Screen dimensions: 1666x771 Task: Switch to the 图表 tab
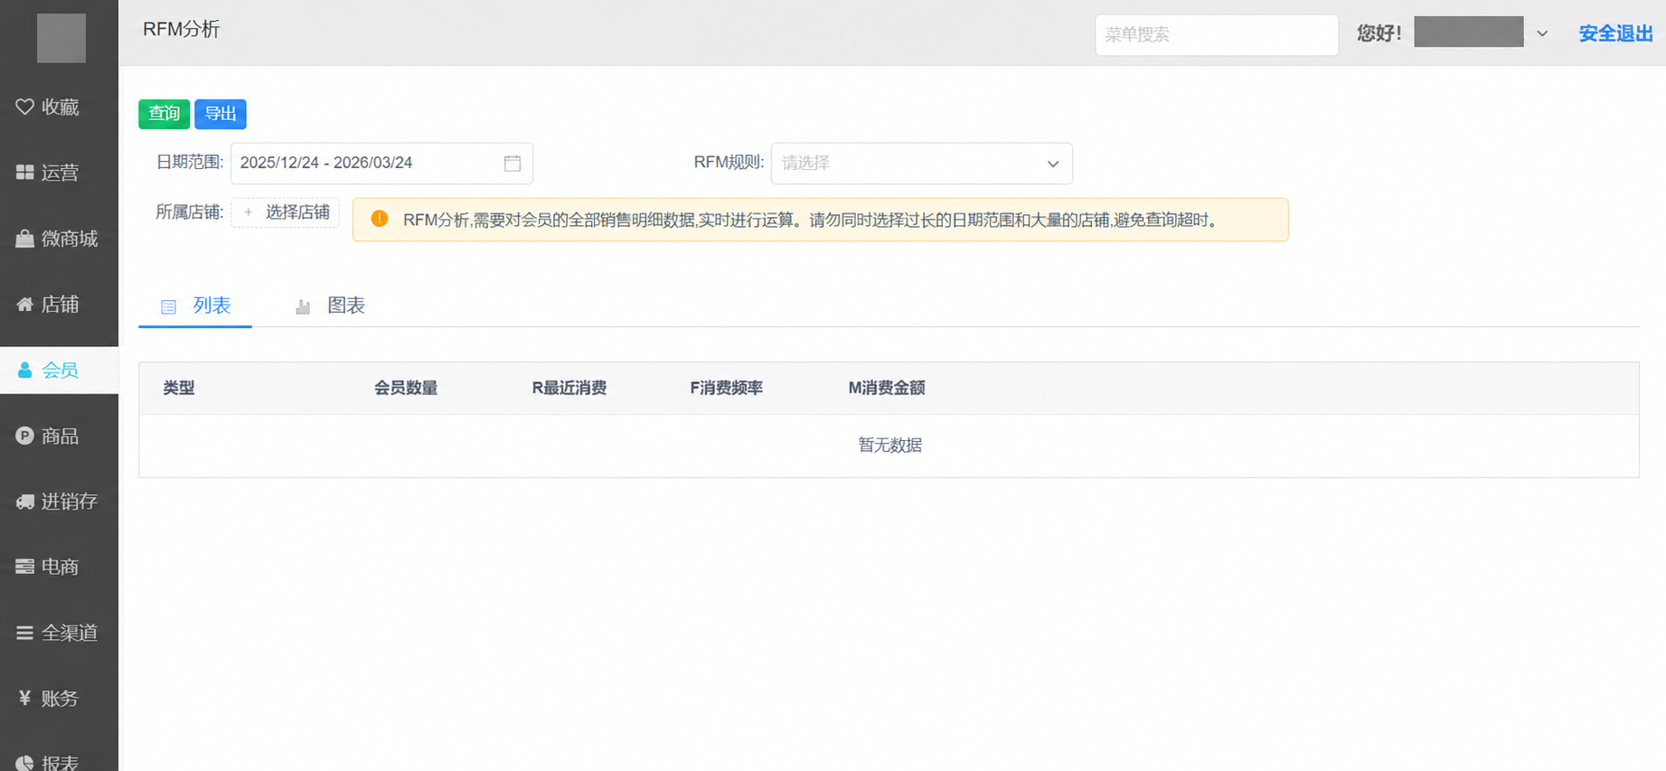pyautogui.click(x=330, y=306)
